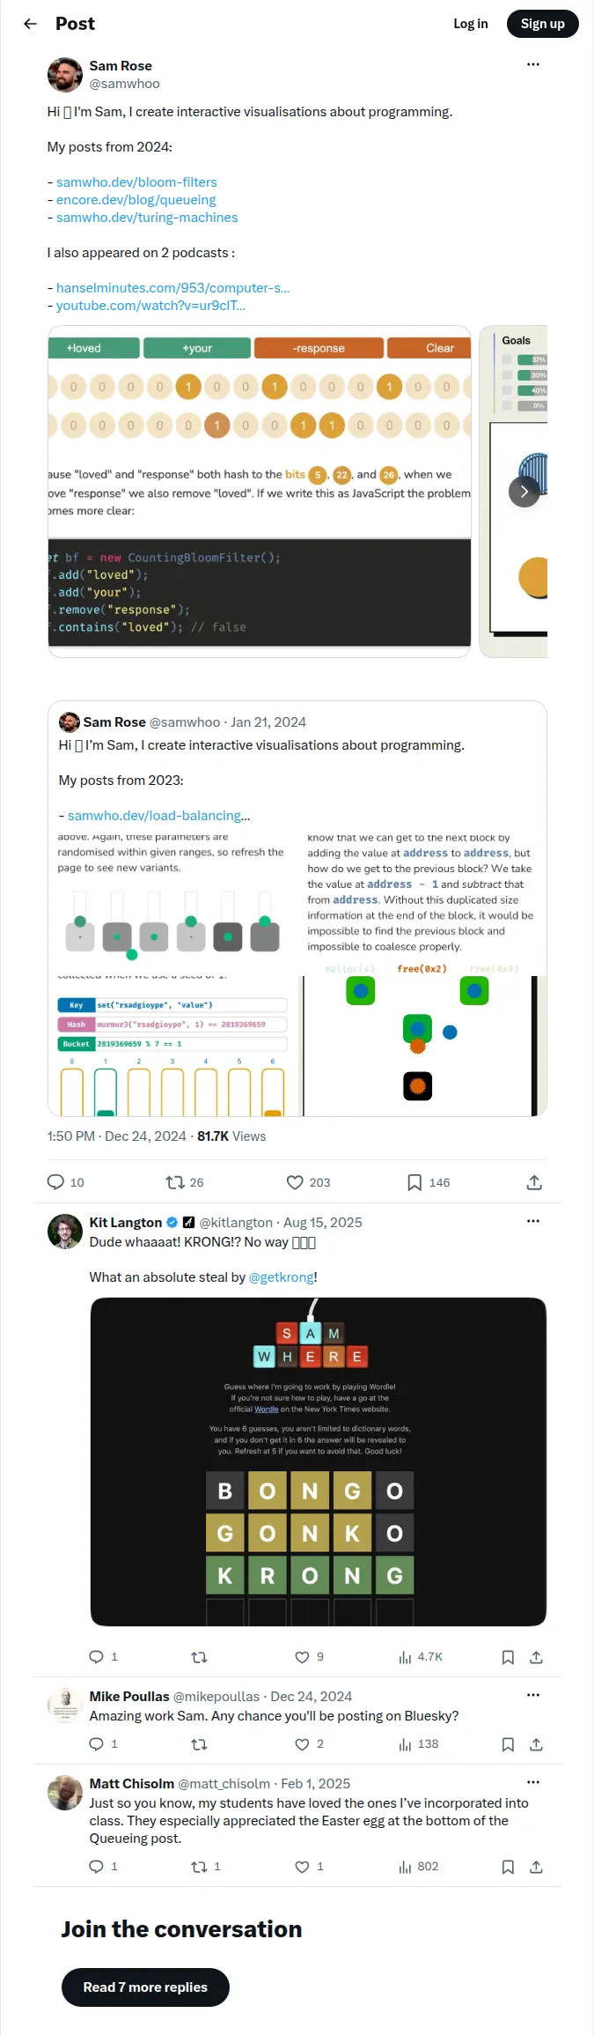The image size is (594, 2035).
Task: Open the encore.dev/blog/queueing link
Action: coord(136,200)
